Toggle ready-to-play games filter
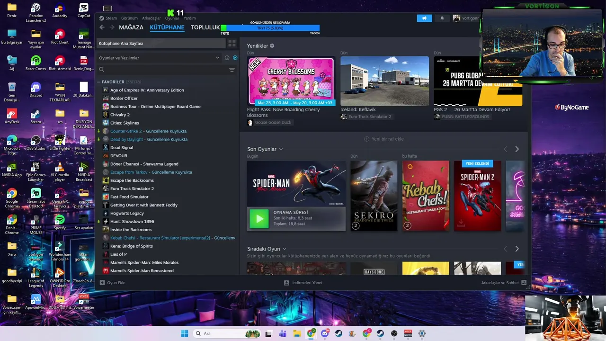This screenshot has width=606, height=341. [235, 58]
